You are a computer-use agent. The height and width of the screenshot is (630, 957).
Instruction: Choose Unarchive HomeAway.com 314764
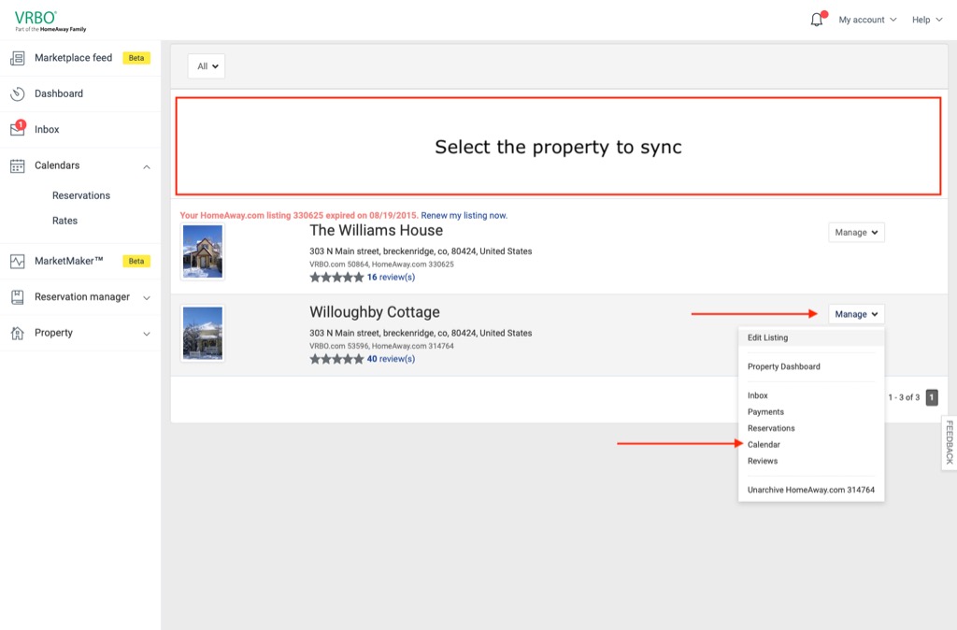810,490
